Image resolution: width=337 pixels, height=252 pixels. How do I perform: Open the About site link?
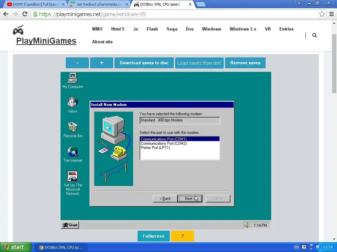[102, 42]
